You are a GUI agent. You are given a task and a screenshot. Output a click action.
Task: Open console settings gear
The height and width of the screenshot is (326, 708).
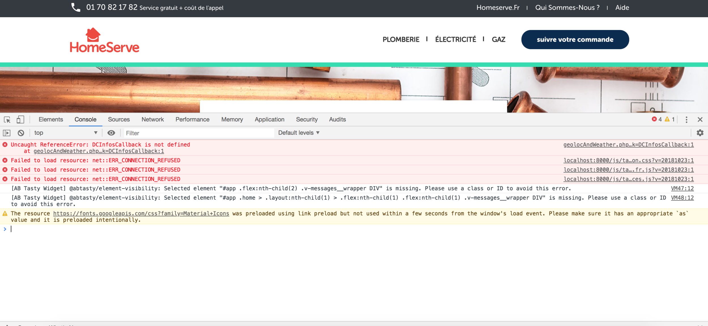click(700, 133)
